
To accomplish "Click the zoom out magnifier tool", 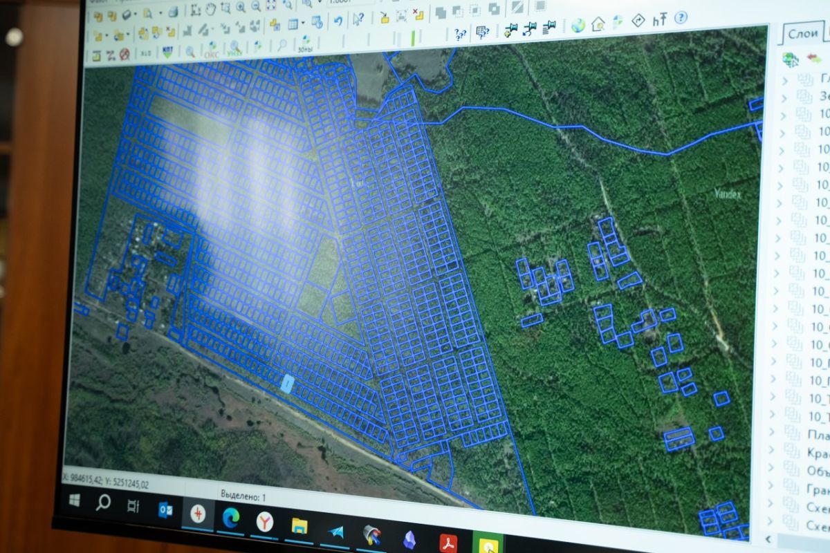I will 256,6.
